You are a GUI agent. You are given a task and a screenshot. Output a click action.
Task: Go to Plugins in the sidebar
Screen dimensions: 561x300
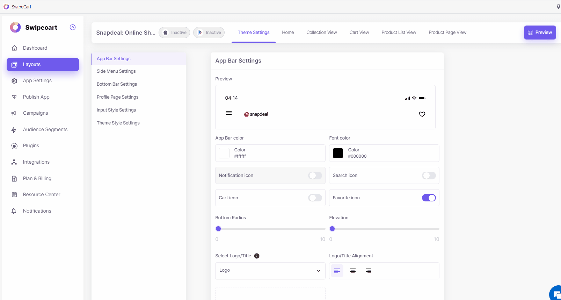pos(31,146)
